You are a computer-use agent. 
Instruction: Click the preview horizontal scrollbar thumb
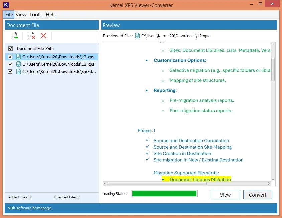click(x=157, y=184)
